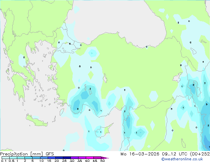Click the '0.1' legend scale label
Screen dimensions: 210x162
[4, 161]
